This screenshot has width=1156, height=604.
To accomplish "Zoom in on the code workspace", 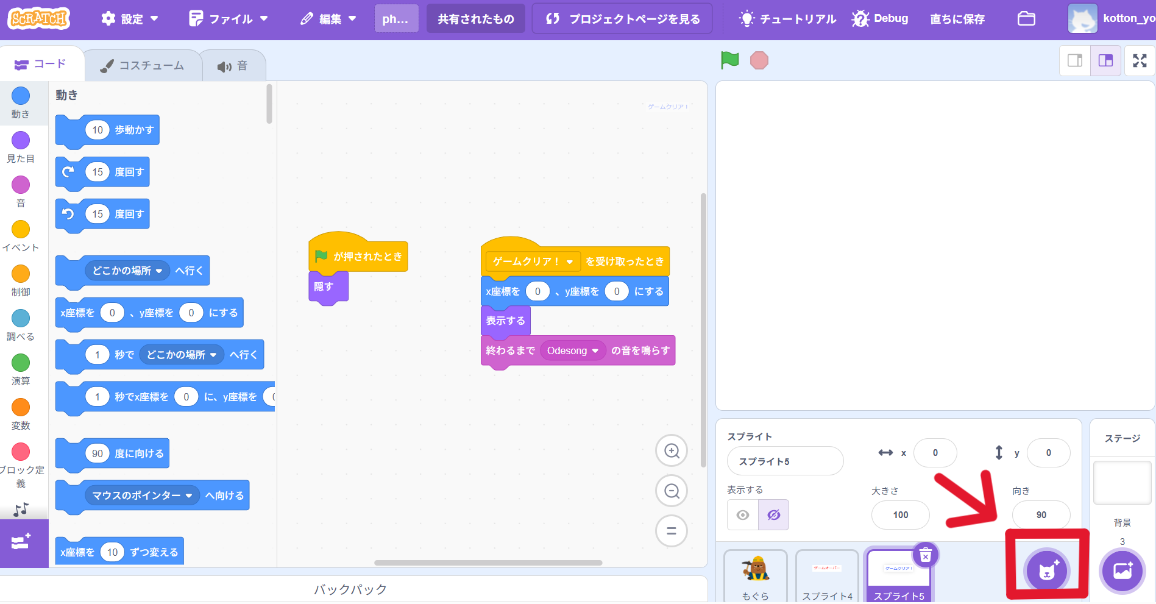I will [x=672, y=451].
